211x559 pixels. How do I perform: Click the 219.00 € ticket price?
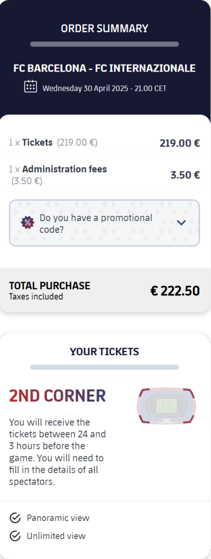180,144
